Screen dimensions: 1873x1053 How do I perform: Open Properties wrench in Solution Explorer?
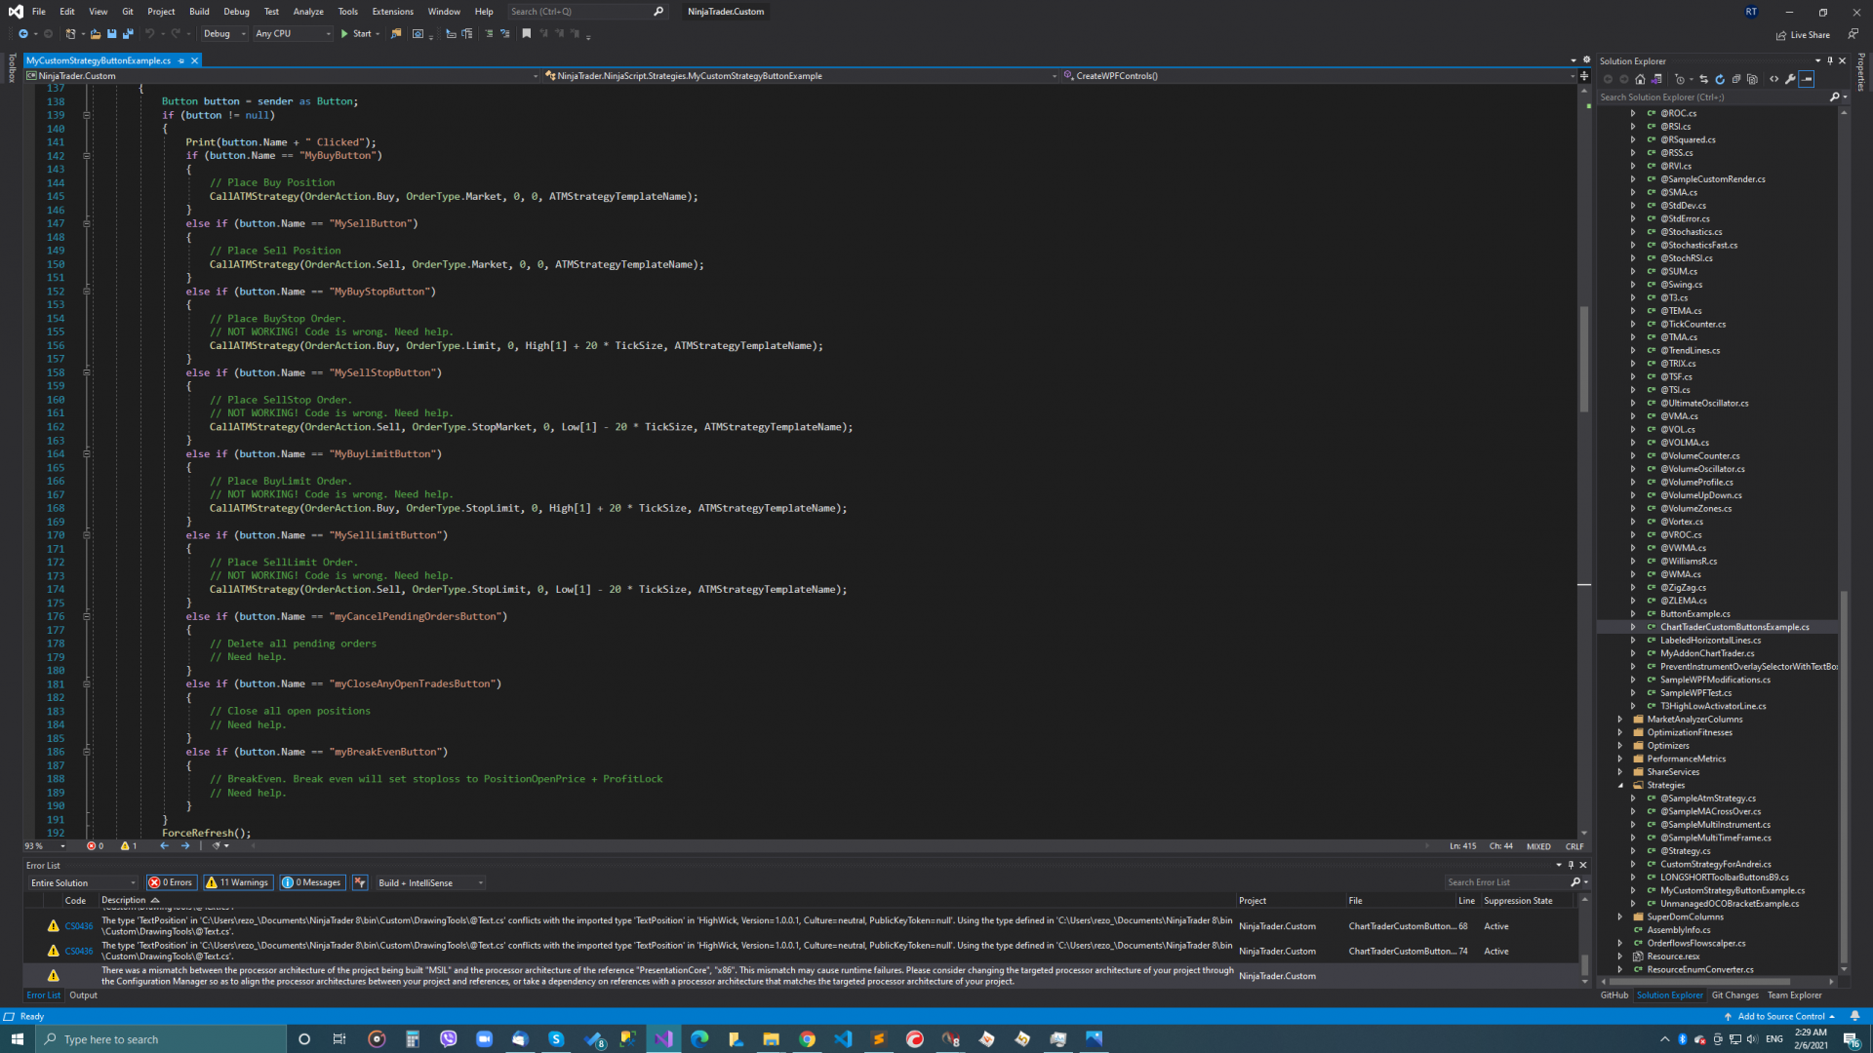pos(1790,79)
